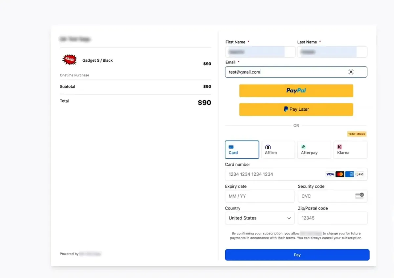Select the Klarna payment tab

350,150
